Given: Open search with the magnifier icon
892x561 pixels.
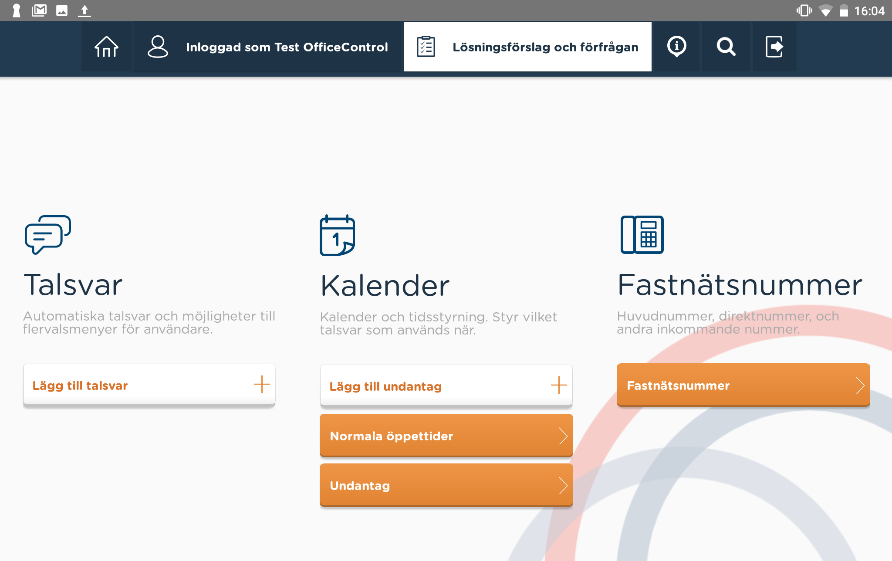Looking at the screenshot, I should click(x=726, y=47).
